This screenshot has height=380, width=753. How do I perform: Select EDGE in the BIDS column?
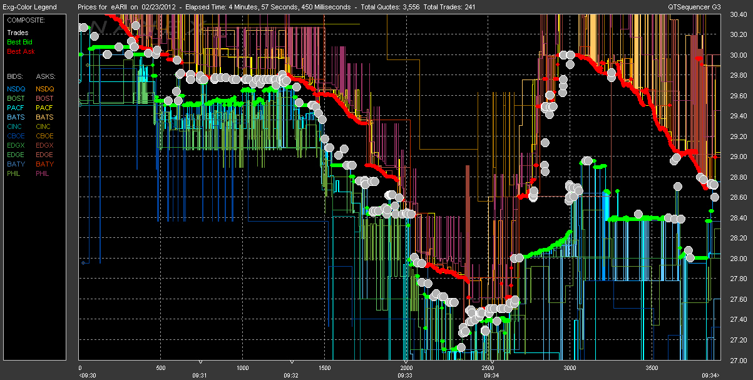(16, 155)
